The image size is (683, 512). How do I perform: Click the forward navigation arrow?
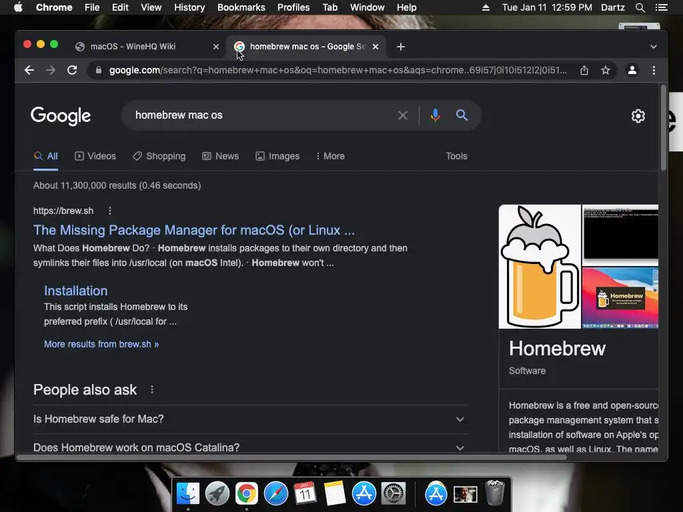coord(51,70)
